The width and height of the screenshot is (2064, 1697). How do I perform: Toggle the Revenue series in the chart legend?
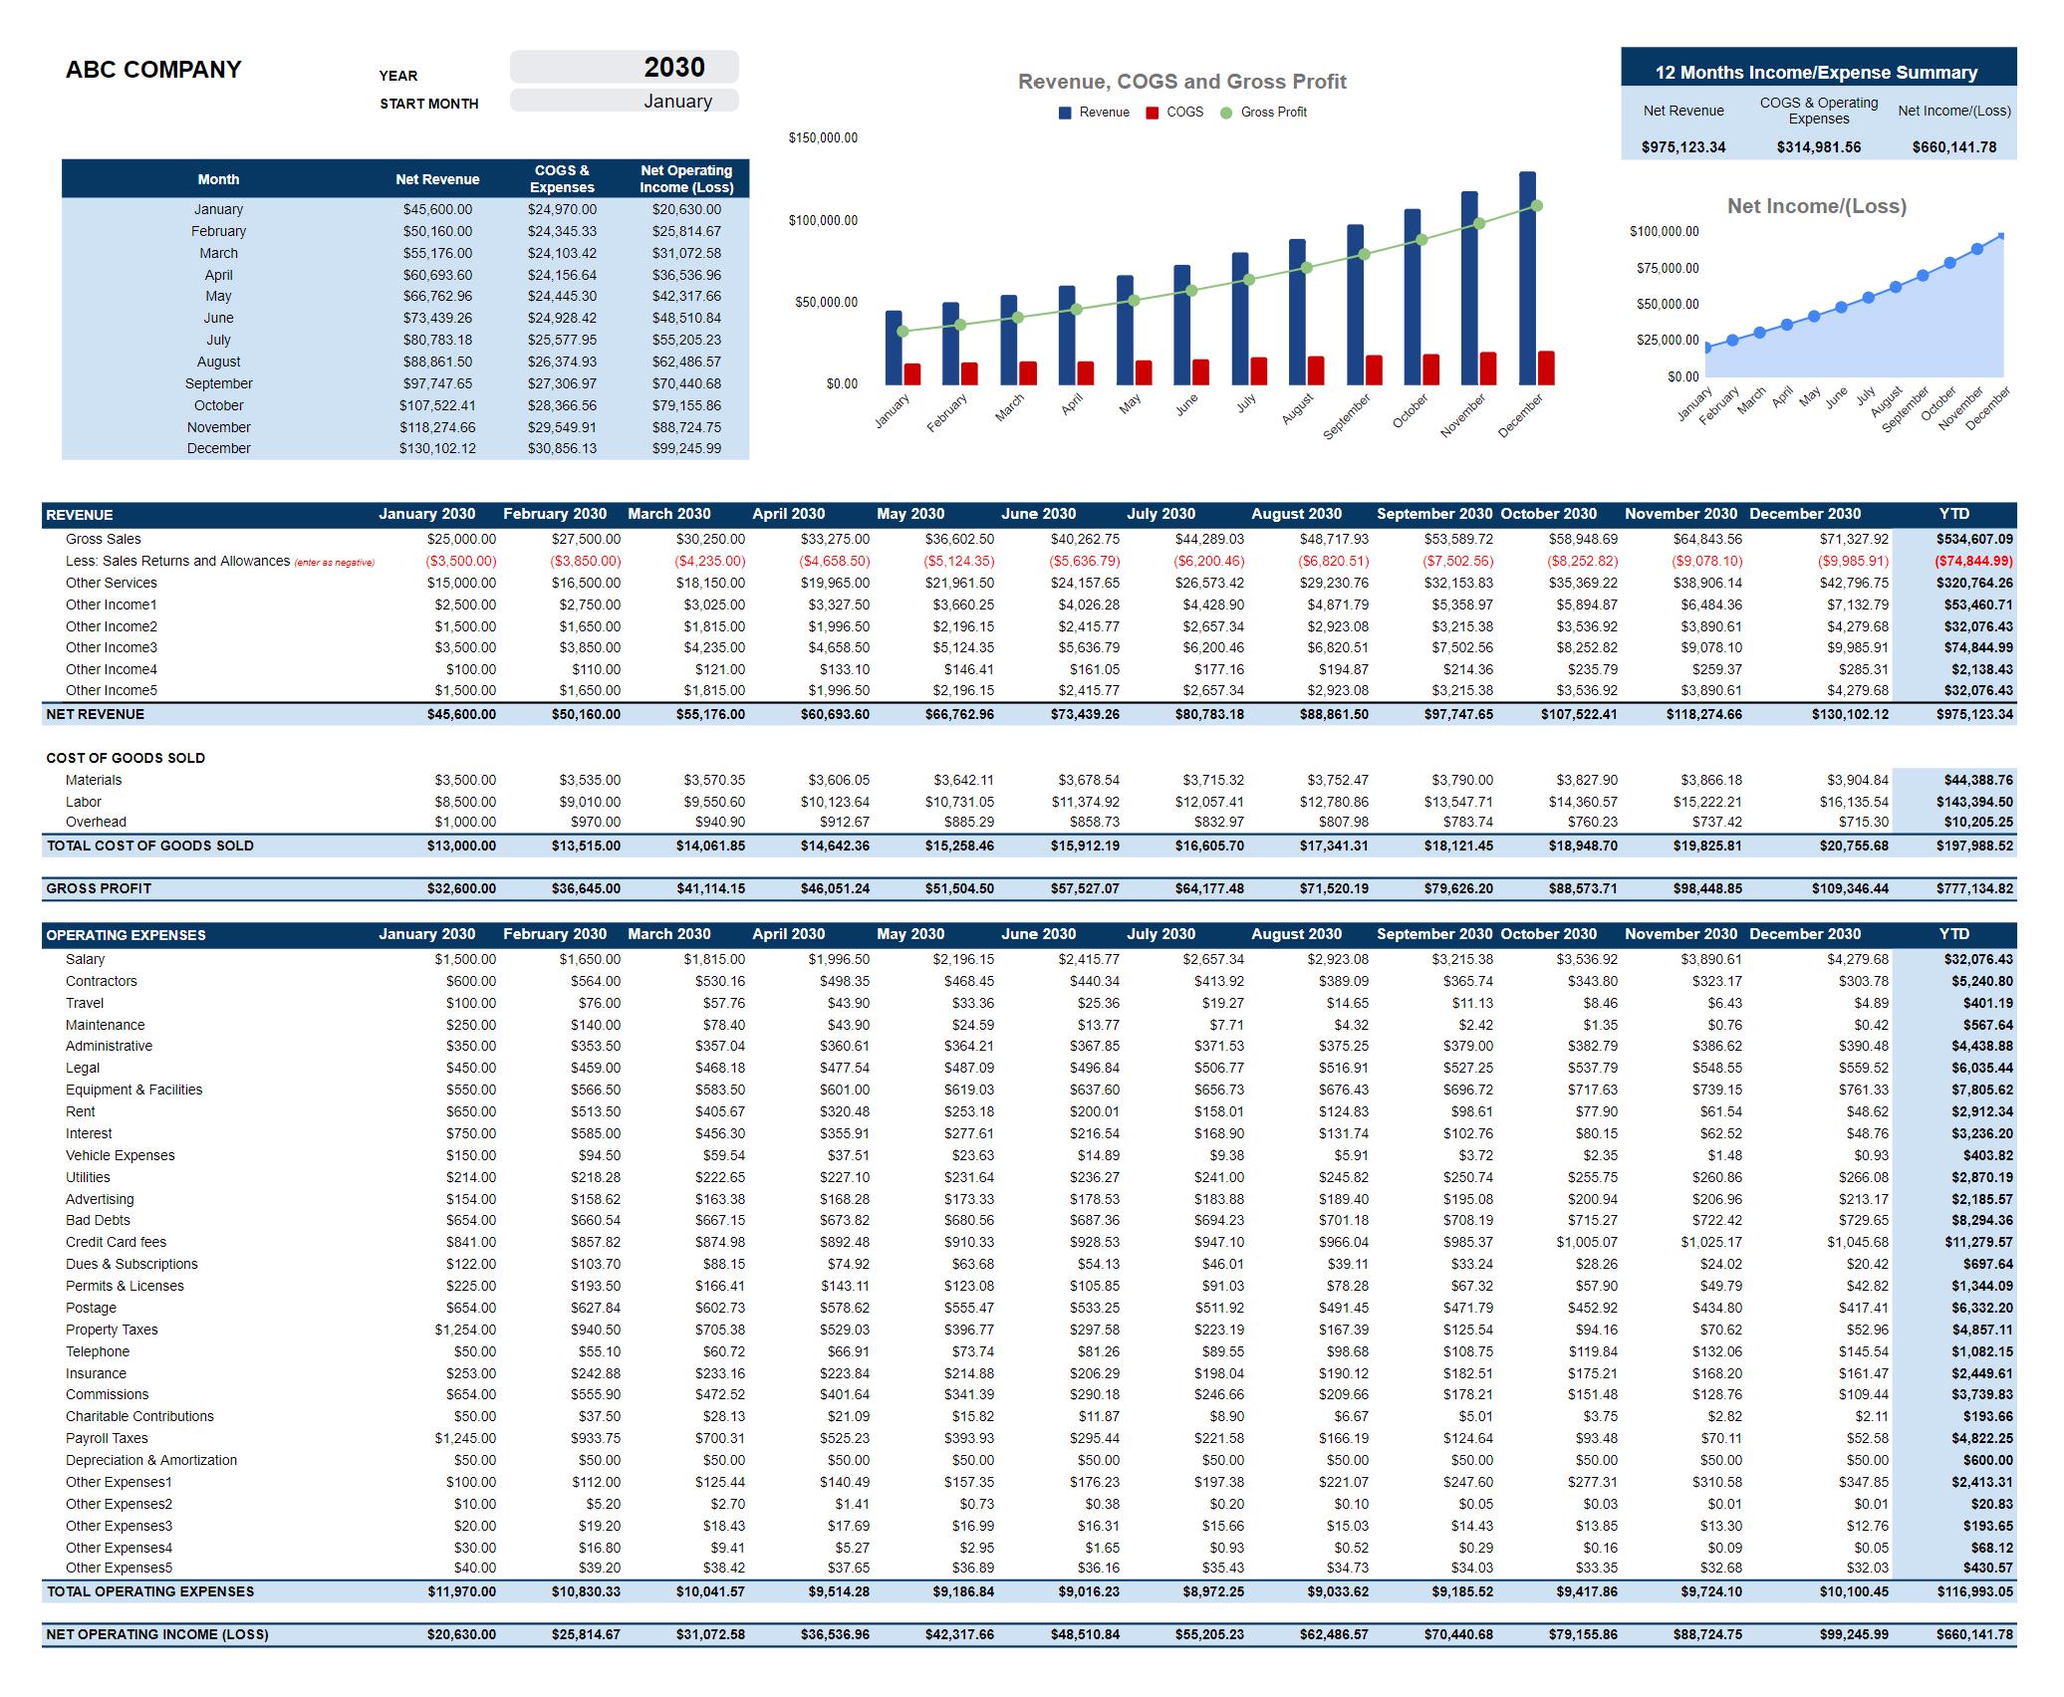(x=1094, y=113)
